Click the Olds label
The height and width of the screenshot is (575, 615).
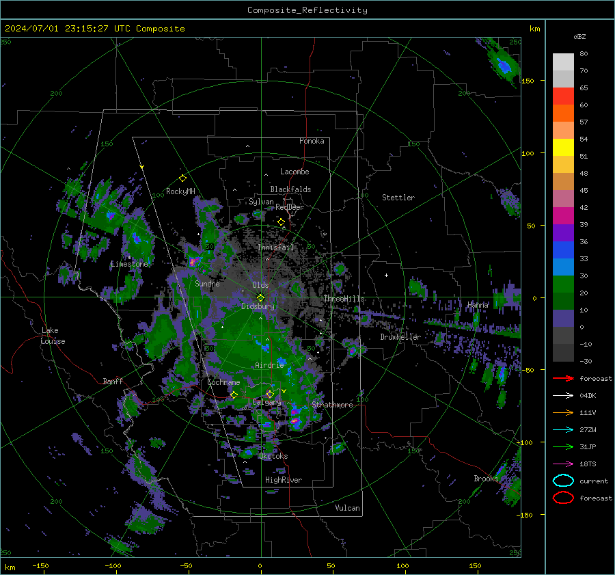pos(260,285)
